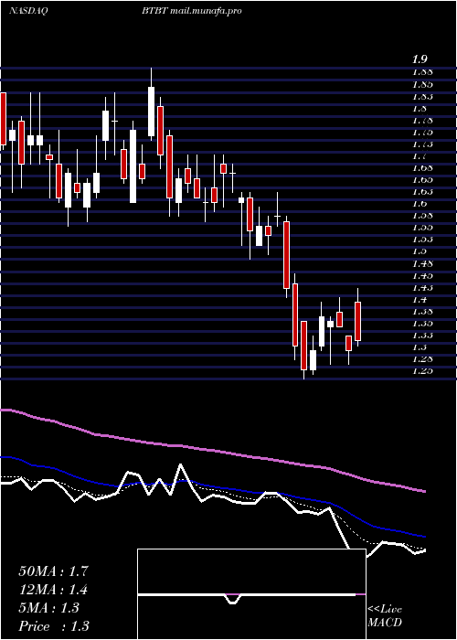Select the 1.85 price axis label

point(420,85)
